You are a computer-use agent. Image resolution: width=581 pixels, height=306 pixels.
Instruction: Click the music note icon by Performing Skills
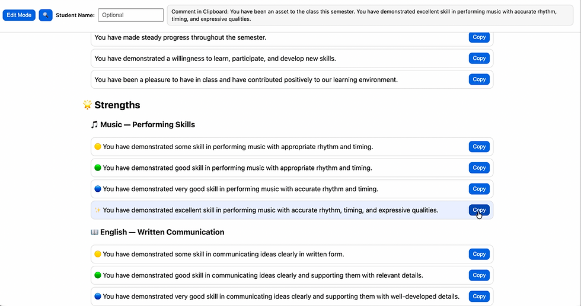[x=94, y=125]
